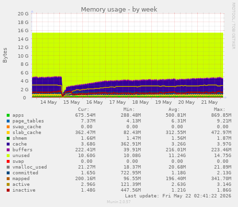This screenshot has width=238, height=207.
Task: Click the 'Max:' column header
Action: [x=219, y=110]
